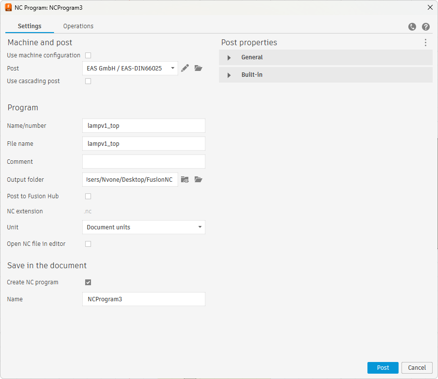Click into the Comment field

(x=144, y=161)
